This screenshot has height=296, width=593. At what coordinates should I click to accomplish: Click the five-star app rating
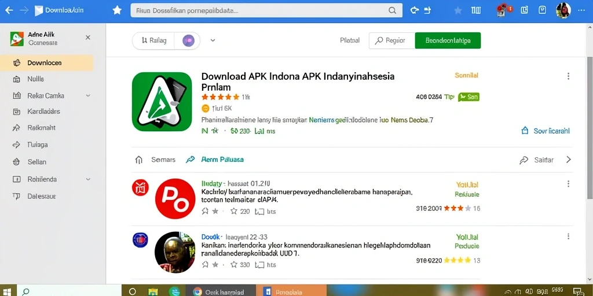[x=221, y=97]
